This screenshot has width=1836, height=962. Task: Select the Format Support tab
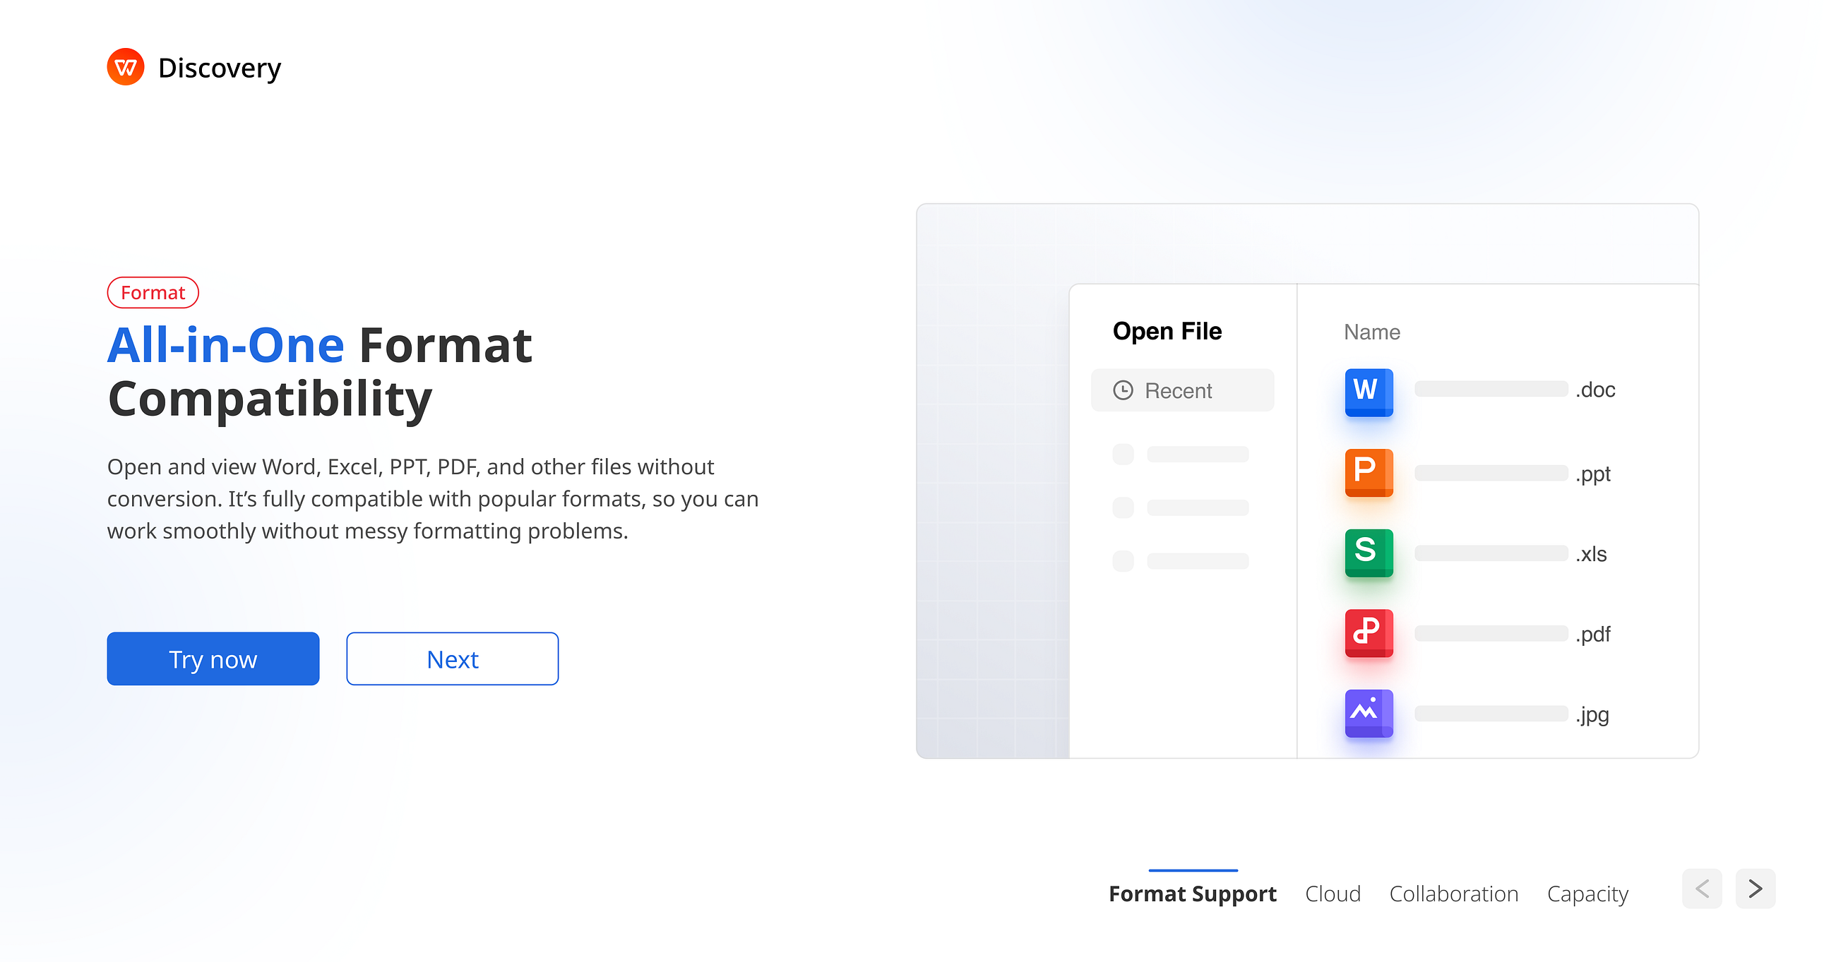tap(1193, 894)
